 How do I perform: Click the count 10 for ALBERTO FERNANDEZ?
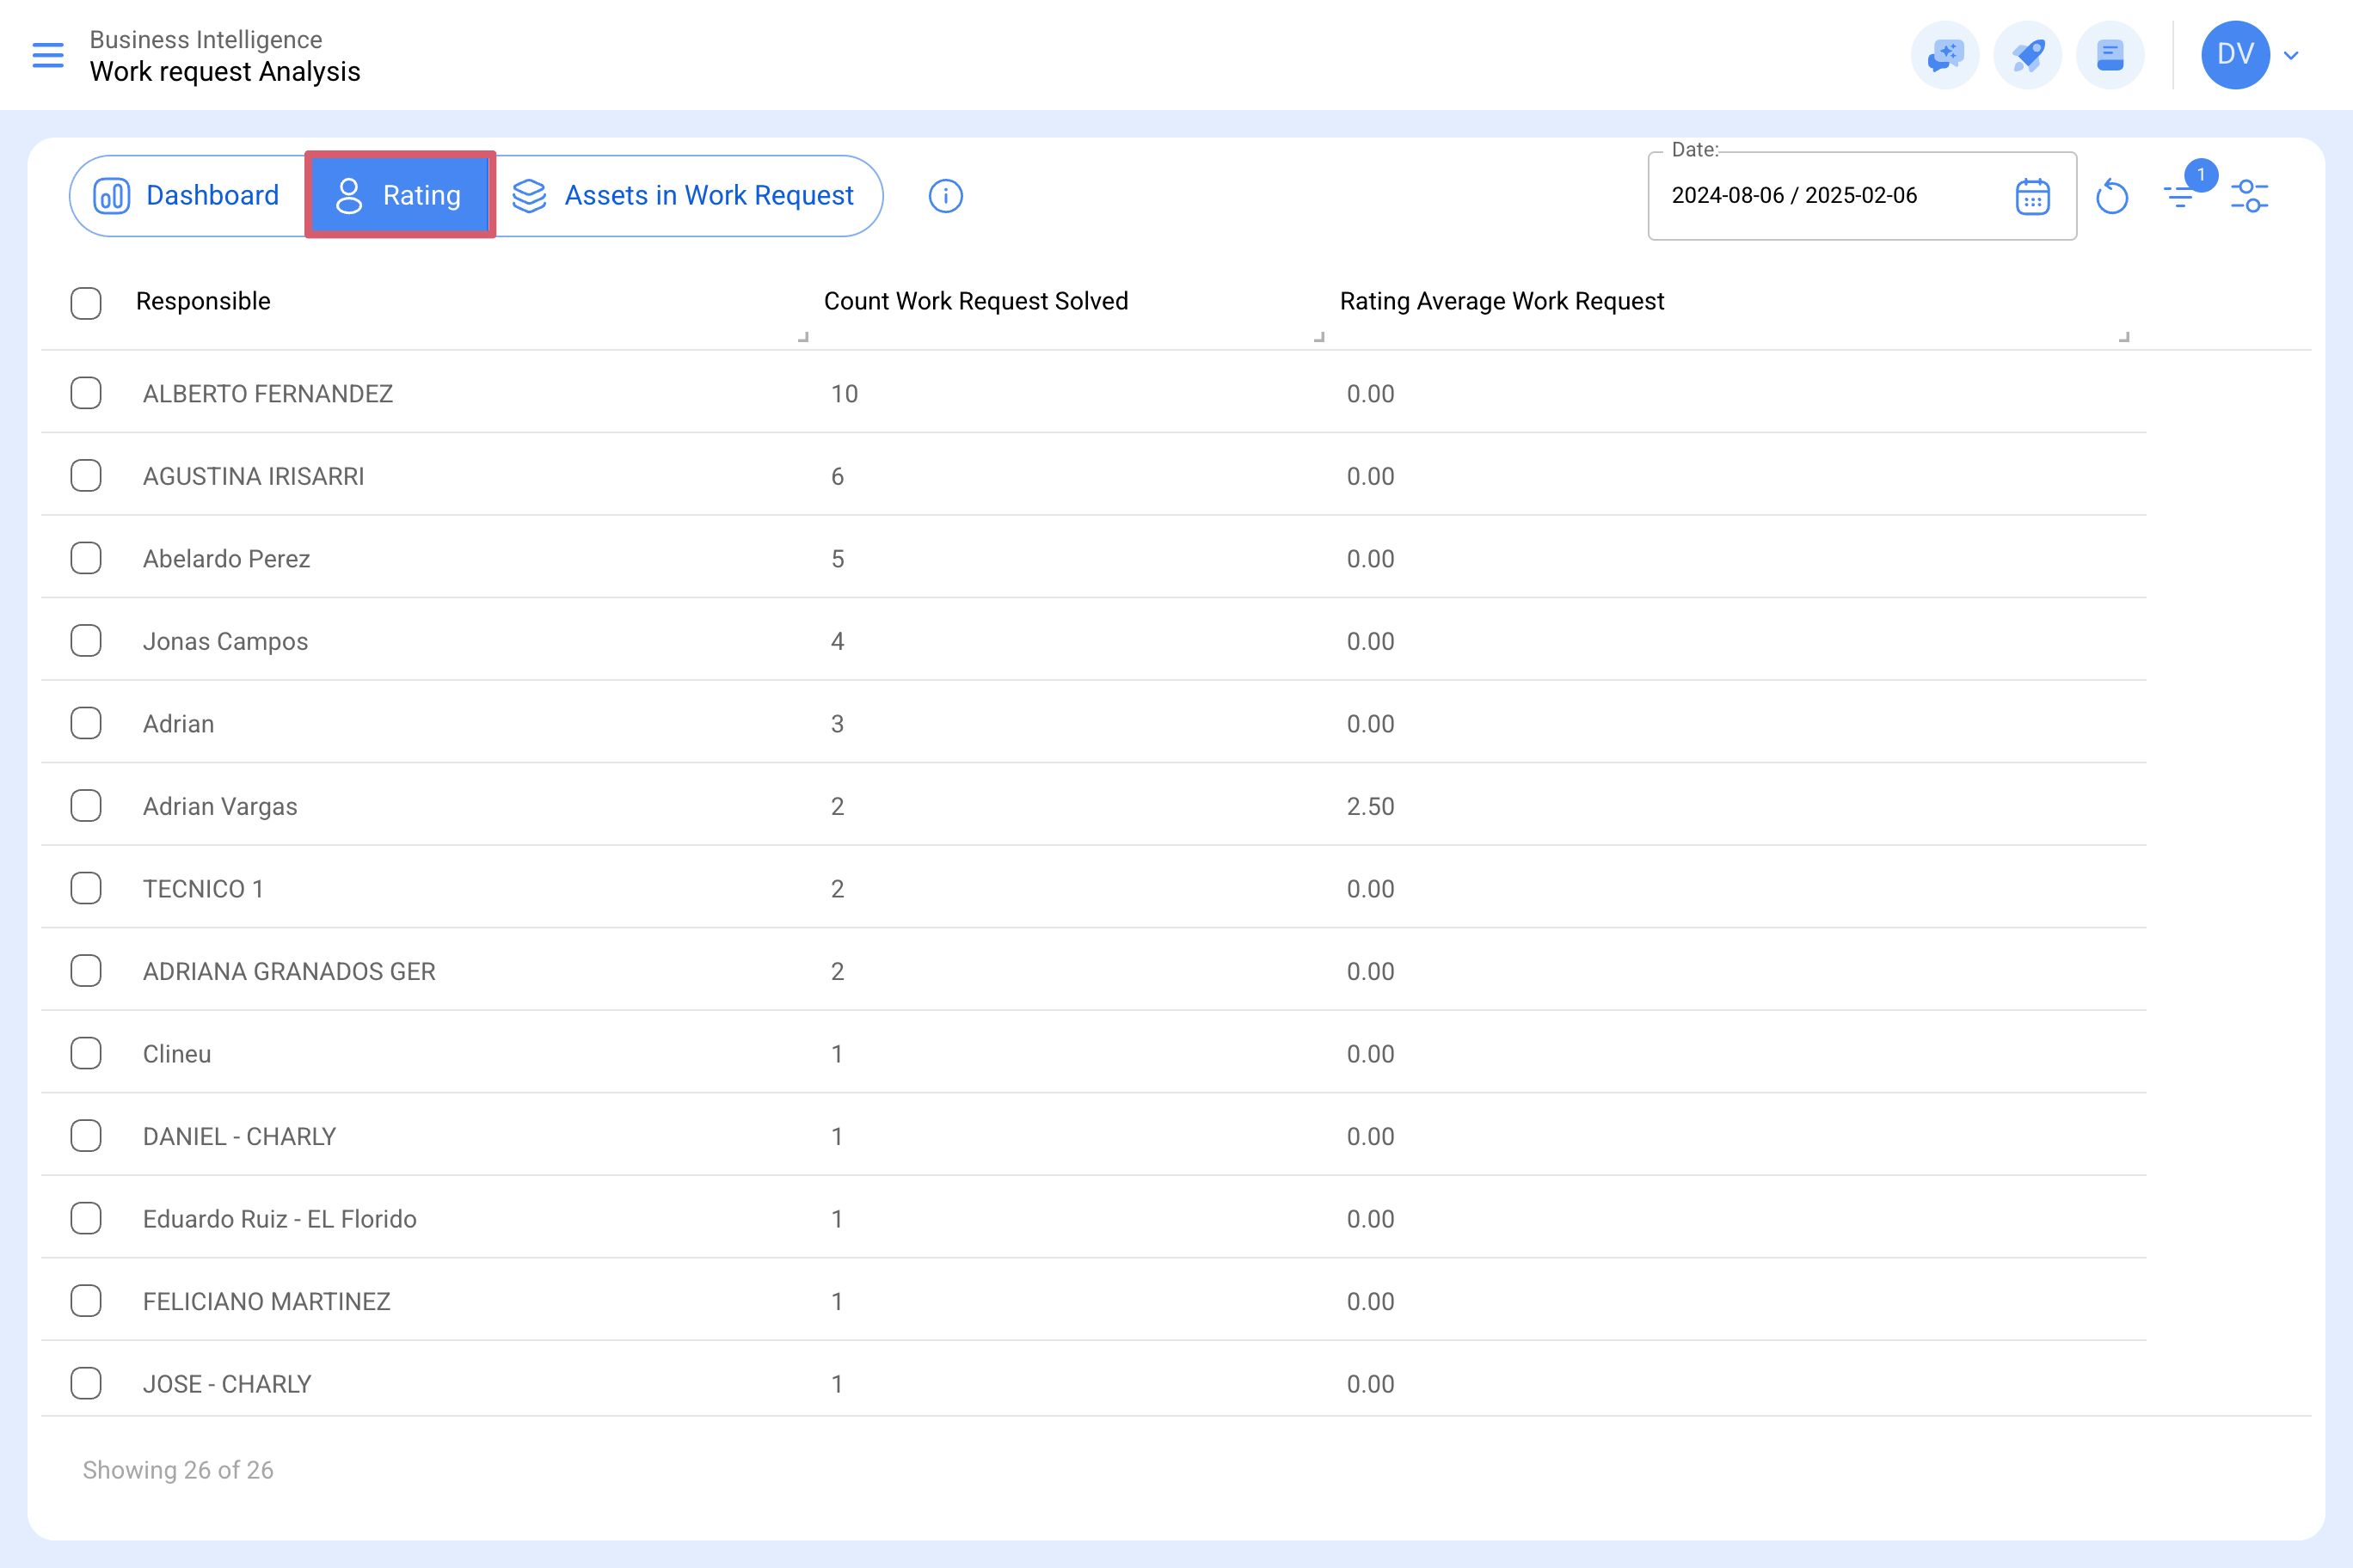pos(845,394)
